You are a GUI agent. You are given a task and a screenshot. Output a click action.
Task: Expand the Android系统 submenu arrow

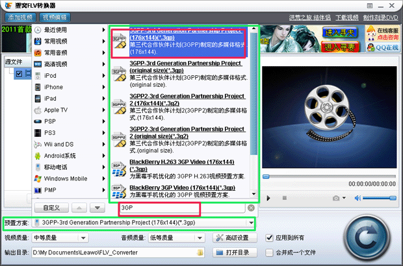pos(103,156)
